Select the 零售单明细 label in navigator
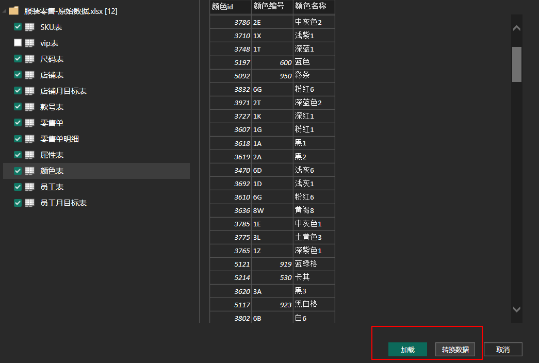 [x=59, y=139]
